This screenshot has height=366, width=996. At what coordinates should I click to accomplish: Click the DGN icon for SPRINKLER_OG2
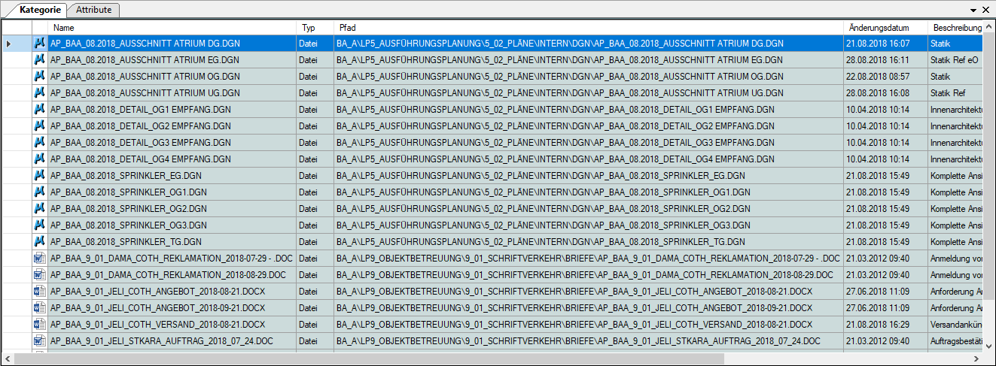tap(40, 209)
